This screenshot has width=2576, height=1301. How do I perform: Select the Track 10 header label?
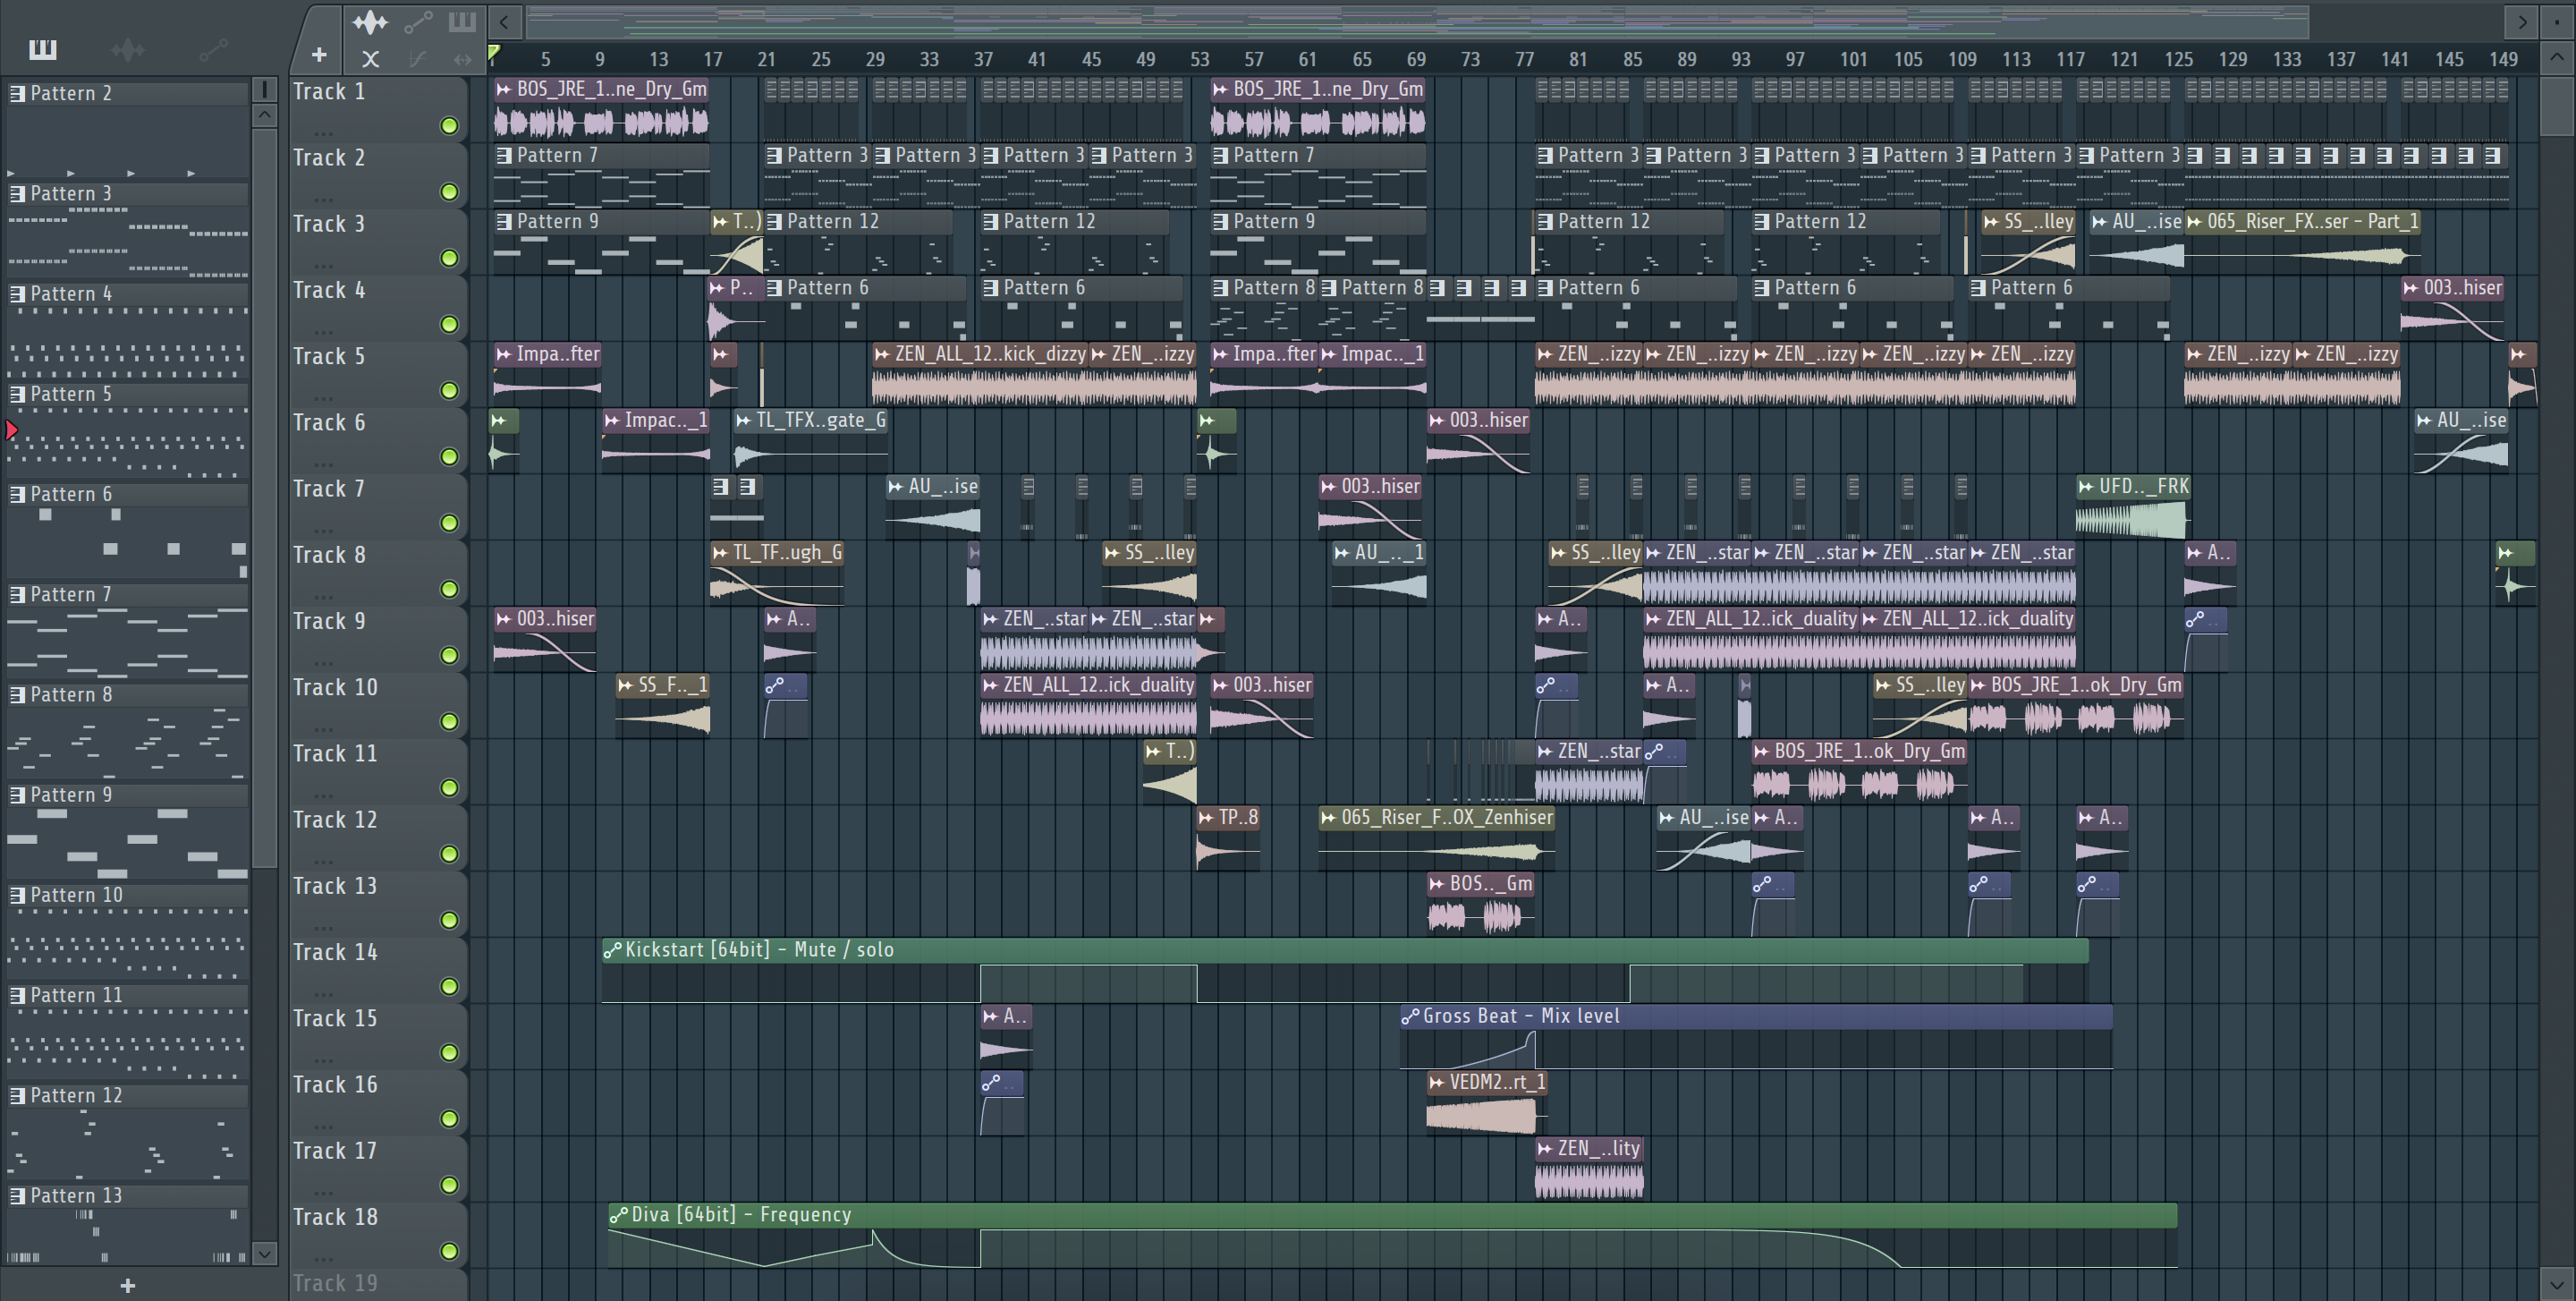[335, 688]
